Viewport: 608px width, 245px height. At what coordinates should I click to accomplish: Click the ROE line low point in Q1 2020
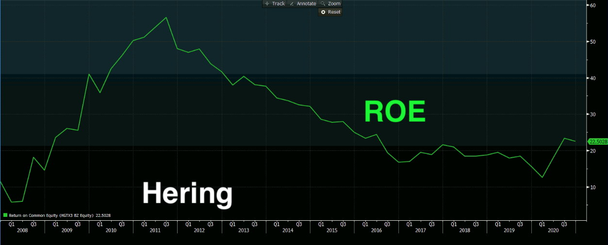tap(542, 177)
